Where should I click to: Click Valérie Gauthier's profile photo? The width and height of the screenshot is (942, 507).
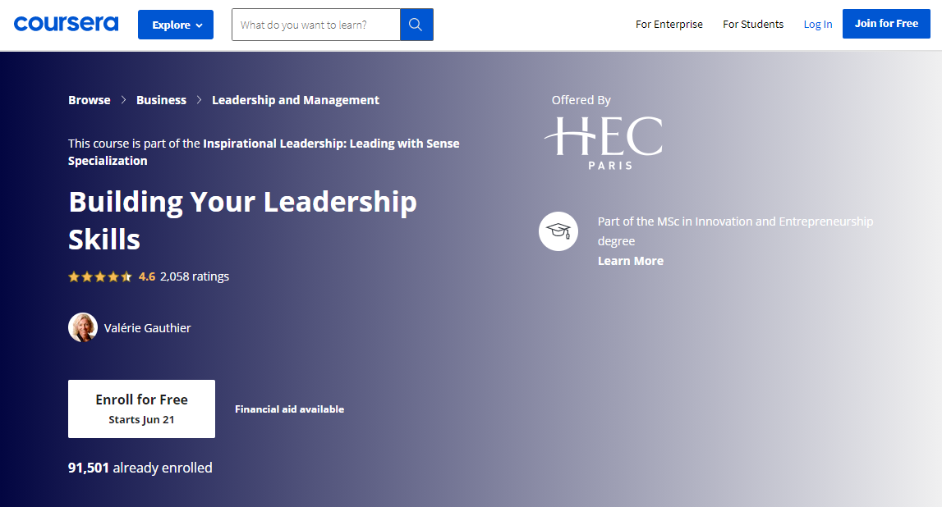coord(83,327)
